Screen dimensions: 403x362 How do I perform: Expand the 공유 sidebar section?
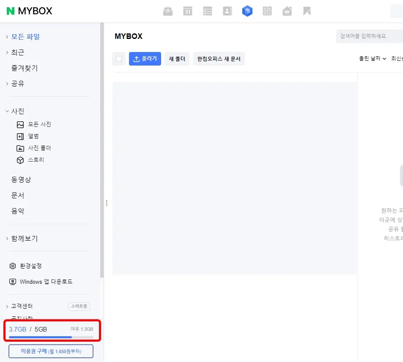click(17, 83)
